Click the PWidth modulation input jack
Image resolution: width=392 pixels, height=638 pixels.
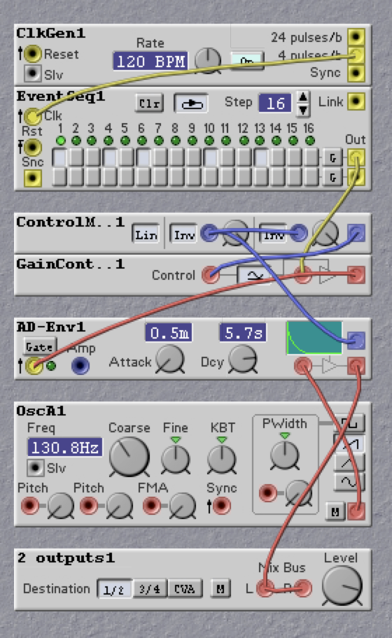[267, 492]
